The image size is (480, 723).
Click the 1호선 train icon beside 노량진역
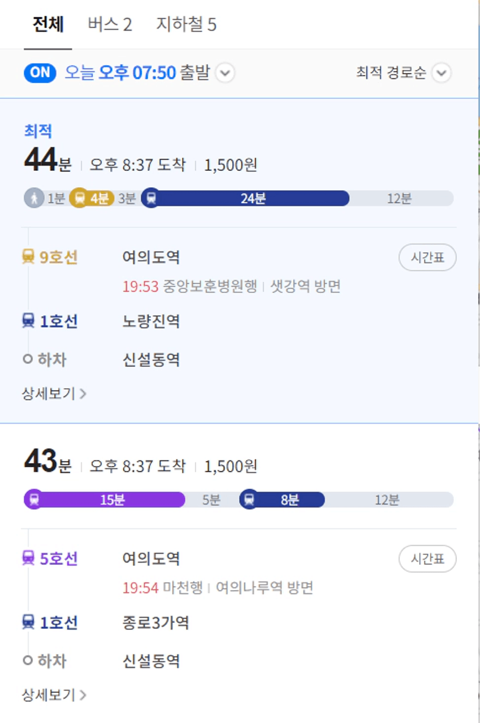(x=28, y=320)
